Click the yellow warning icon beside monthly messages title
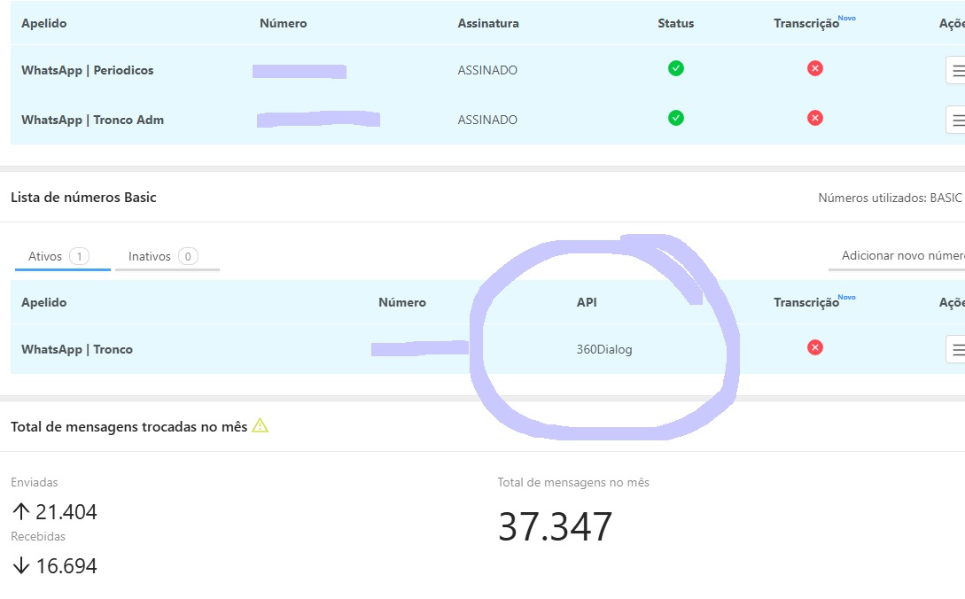Viewport: 965px width, 599px height. coord(260,426)
